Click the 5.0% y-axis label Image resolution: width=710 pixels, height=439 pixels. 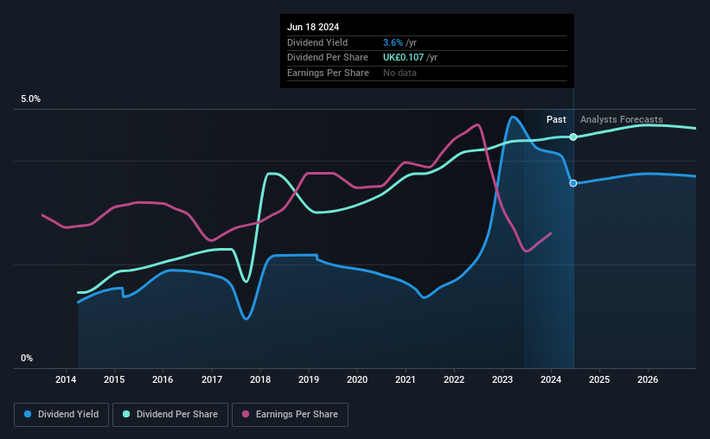[30, 99]
